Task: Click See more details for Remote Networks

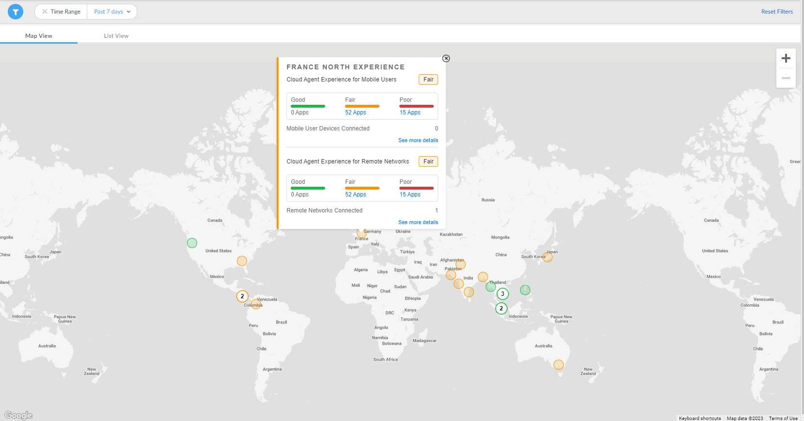Action: [x=418, y=222]
